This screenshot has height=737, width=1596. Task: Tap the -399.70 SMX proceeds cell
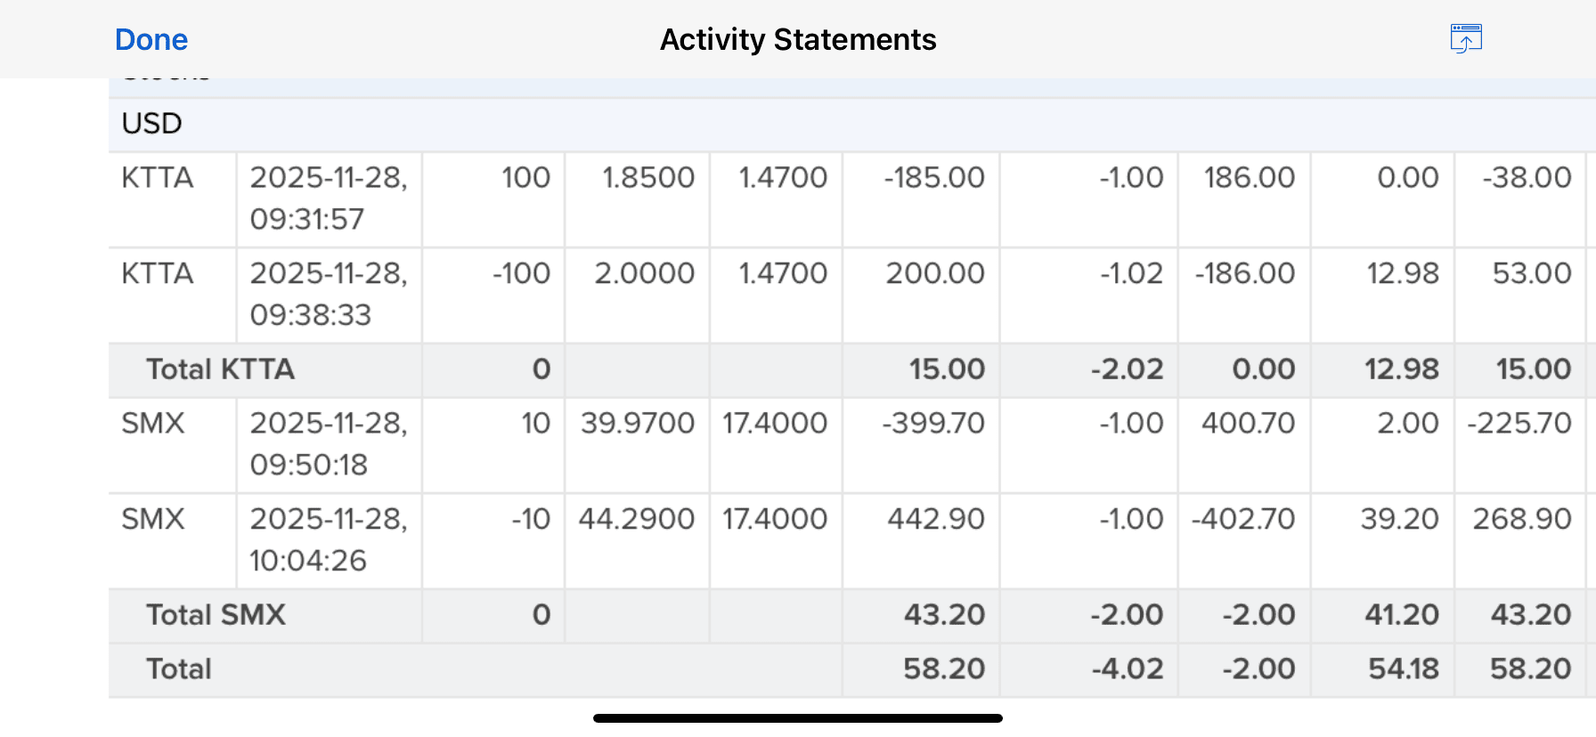(x=932, y=424)
